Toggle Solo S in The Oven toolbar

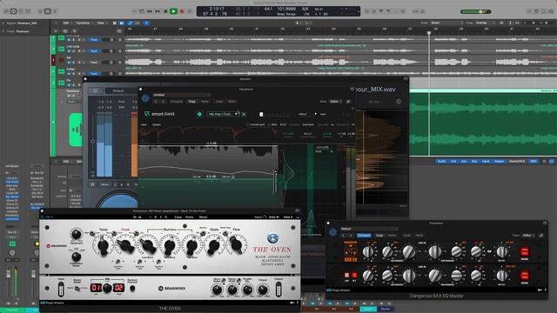pos(288,216)
